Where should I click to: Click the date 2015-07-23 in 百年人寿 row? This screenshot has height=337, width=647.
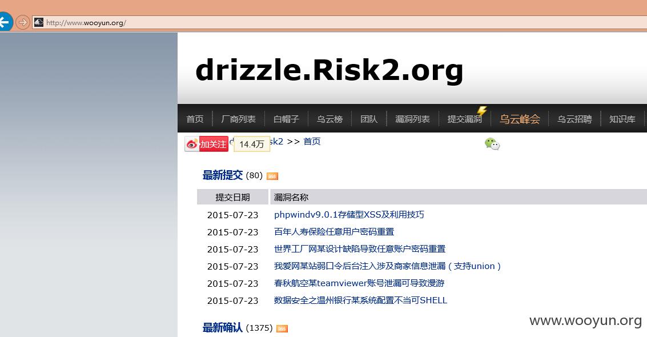[x=233, y=232]
